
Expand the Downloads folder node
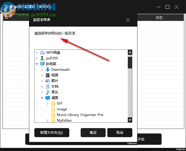coord(42,70)
